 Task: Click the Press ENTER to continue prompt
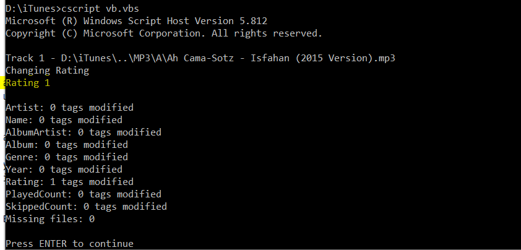click(x=69, y=244)
